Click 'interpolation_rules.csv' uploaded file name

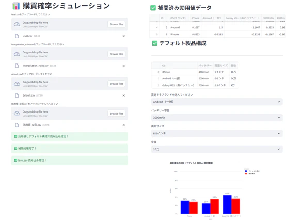click(x=36, y=66)
